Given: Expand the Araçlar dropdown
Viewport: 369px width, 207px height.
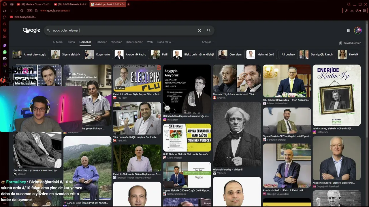Looking at the screenshot, I should (208, 42).
